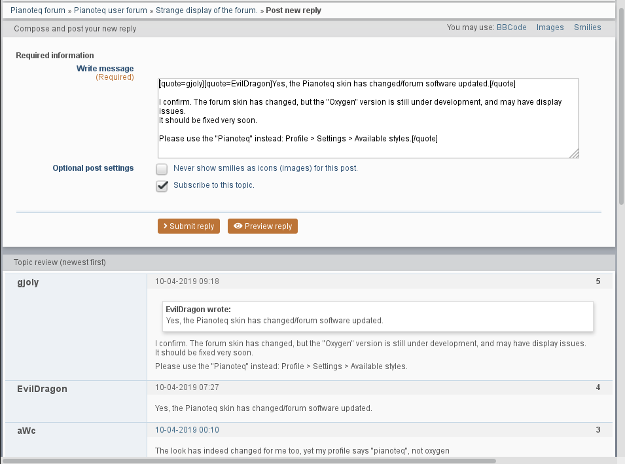Click the Required information heading

[x=55, y=56]
